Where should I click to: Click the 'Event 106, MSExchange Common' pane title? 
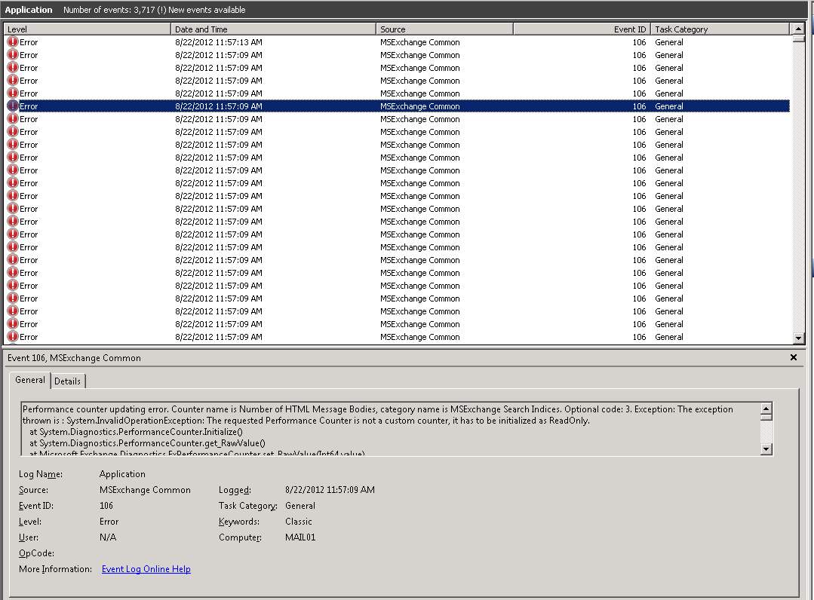[74, 358]
